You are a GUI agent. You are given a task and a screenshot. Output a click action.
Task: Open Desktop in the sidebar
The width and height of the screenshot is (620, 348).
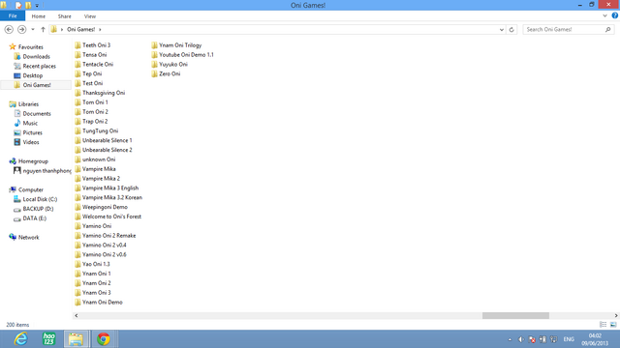pyautogui.click(x=32, y=75)
